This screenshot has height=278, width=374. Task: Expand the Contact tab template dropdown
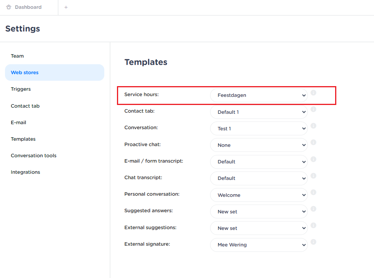(259, 112)
